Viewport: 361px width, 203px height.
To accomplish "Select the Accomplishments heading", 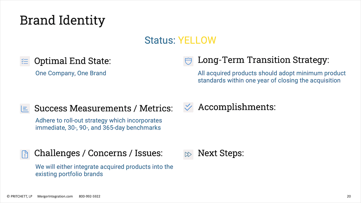I will (237, 107).
